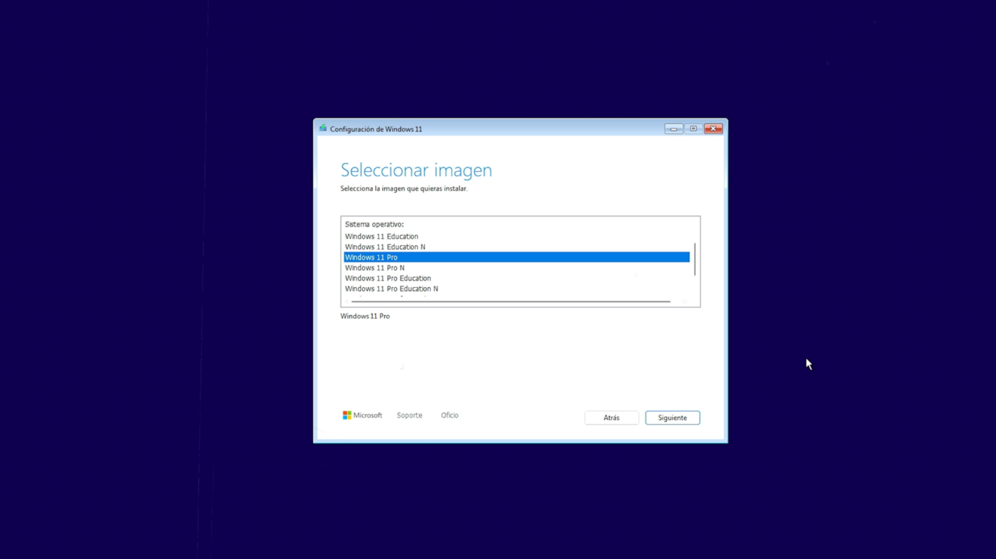Open the Soporte link

point(409,415)
